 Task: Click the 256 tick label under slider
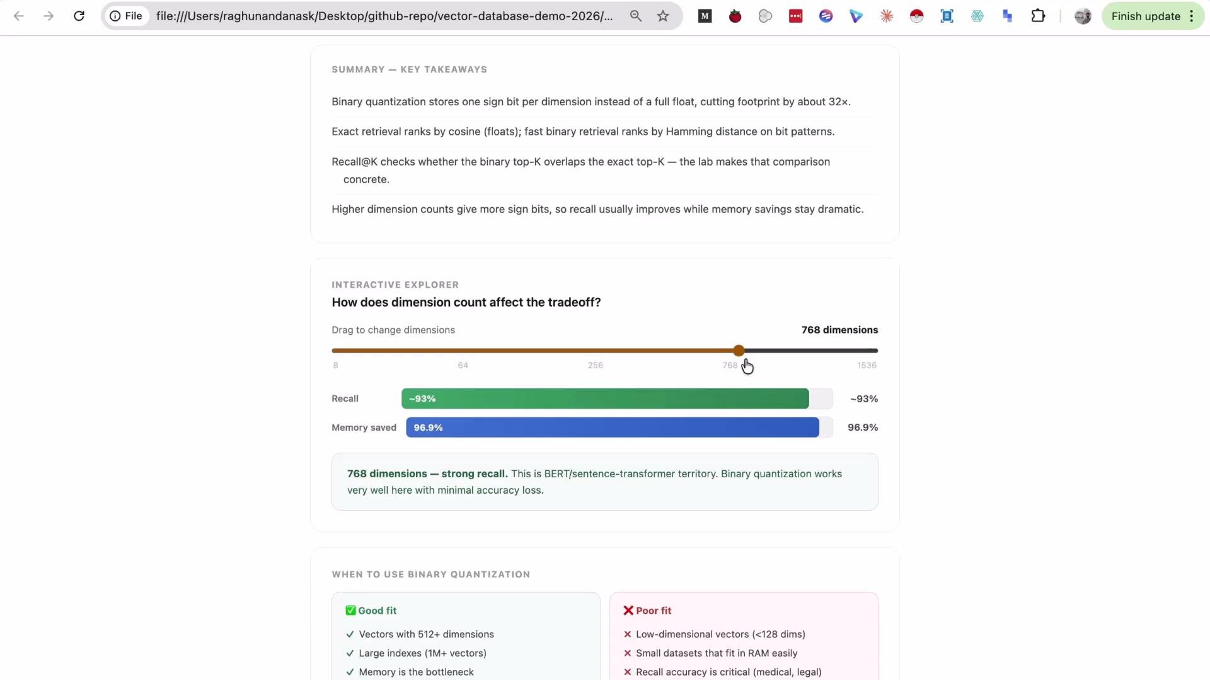(596, 365)
